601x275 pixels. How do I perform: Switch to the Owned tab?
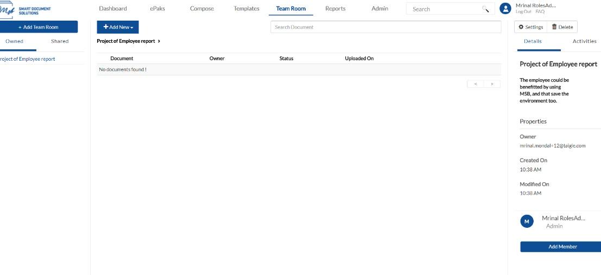[x=15, y=41]
